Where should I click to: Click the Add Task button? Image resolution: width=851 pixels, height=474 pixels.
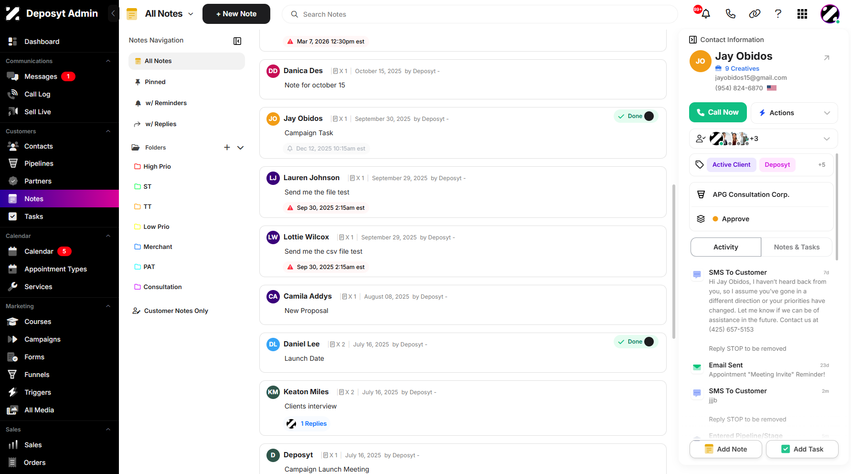click(x=802, y=449)
